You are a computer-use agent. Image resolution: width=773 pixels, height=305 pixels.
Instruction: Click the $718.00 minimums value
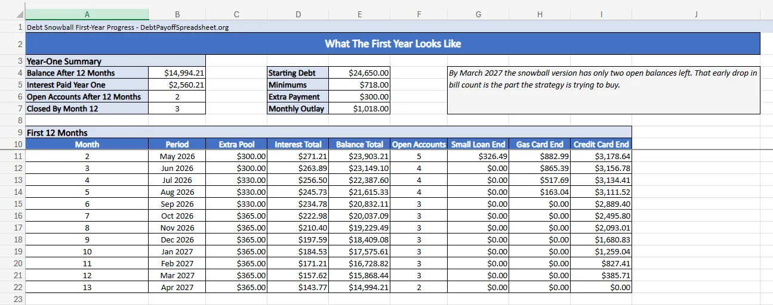[x=359, y=85]
